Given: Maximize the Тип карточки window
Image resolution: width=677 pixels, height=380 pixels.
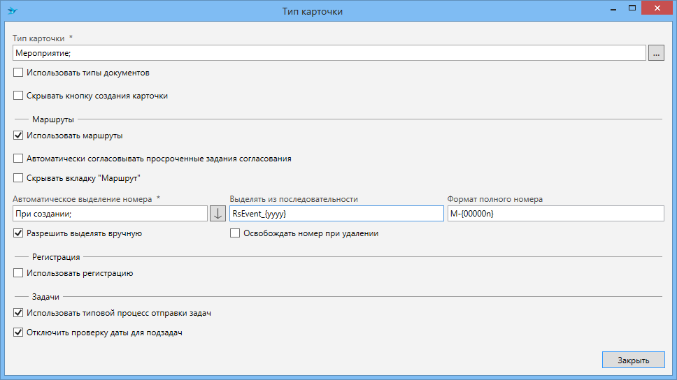Looking at the screenshot, I should pyautogui.click(x=632, y=8).
